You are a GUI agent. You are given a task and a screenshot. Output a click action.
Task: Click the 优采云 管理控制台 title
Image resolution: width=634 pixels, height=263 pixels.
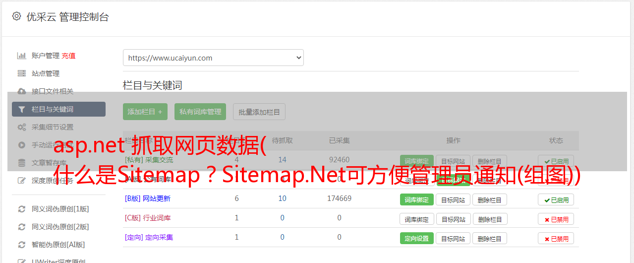click(67, 17)
